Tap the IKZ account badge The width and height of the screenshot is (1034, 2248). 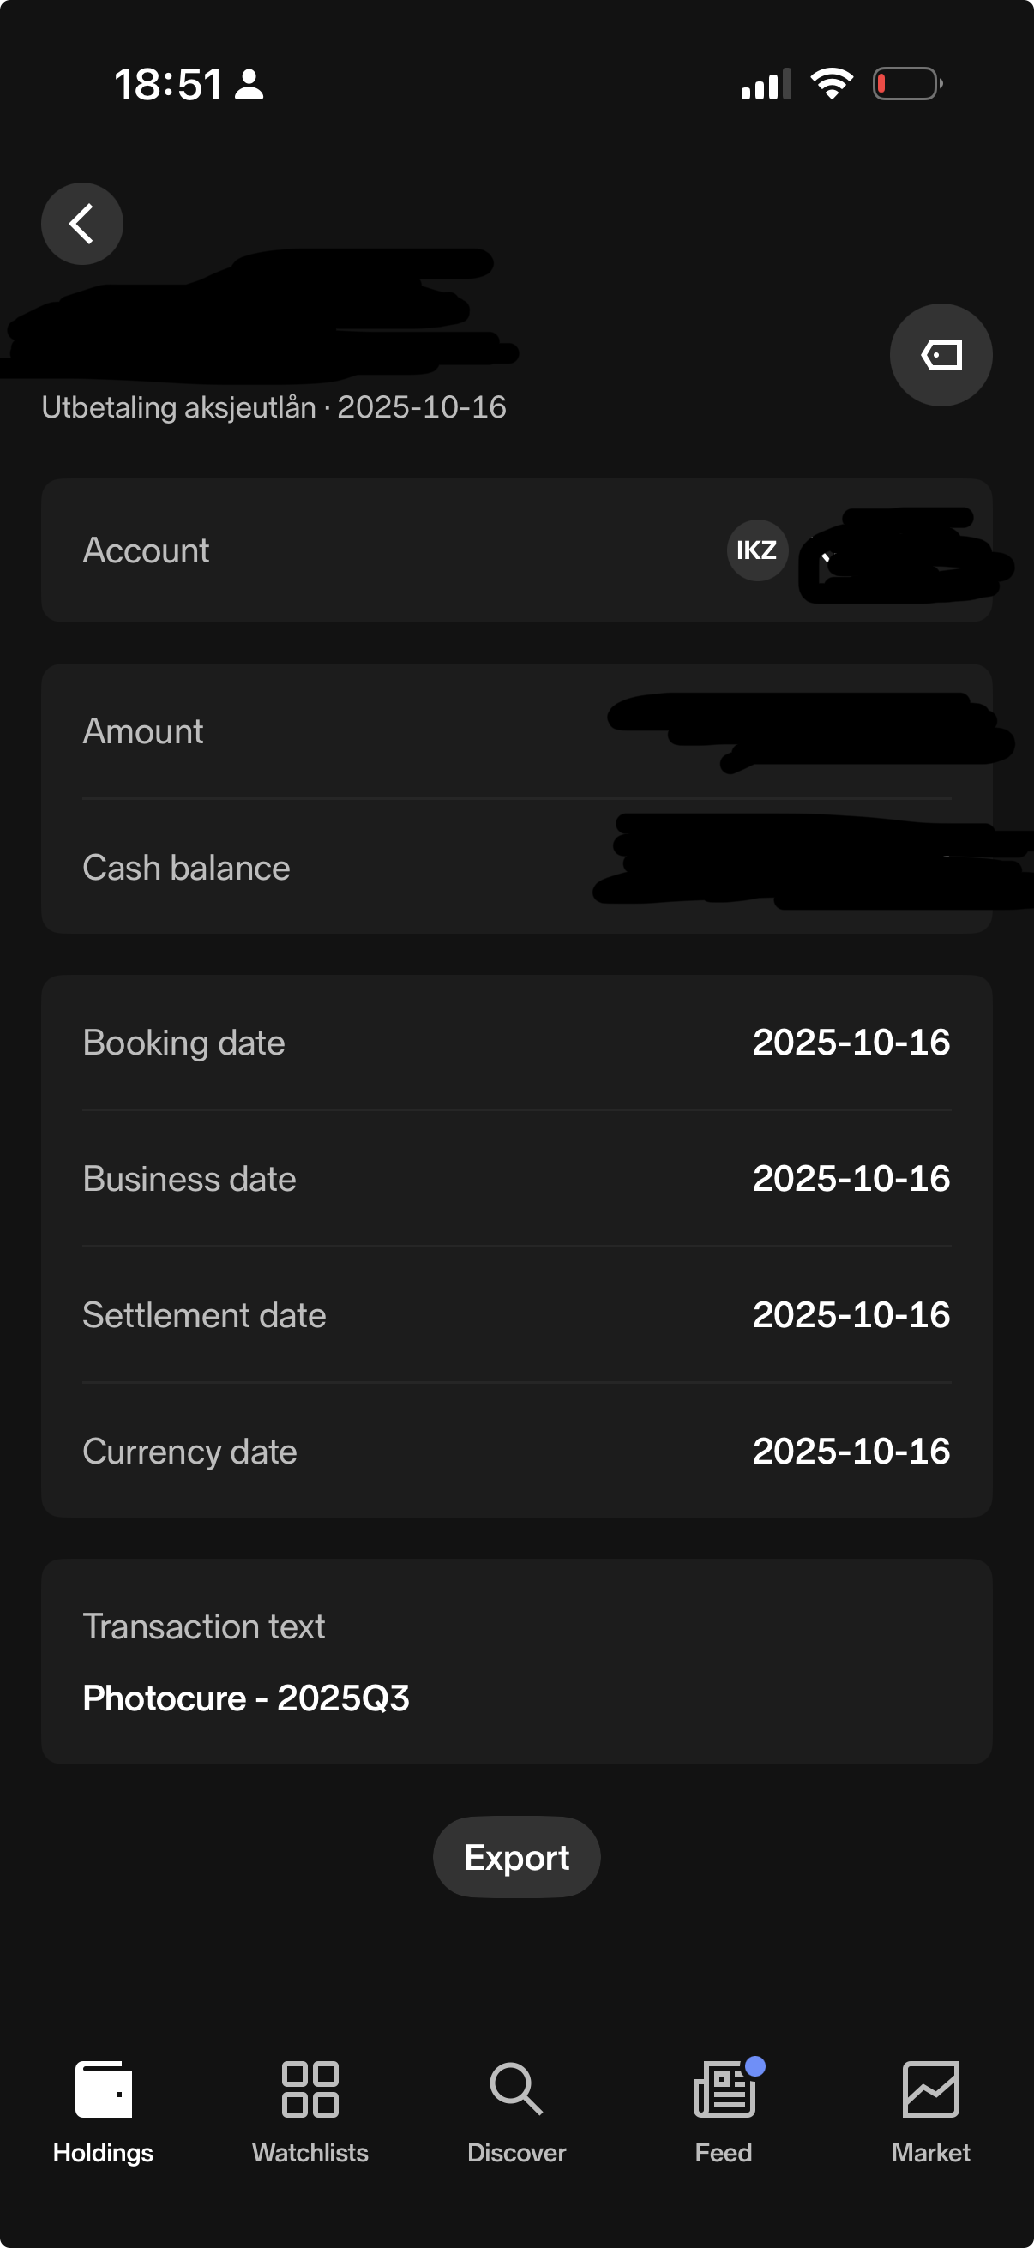(756, 550)
